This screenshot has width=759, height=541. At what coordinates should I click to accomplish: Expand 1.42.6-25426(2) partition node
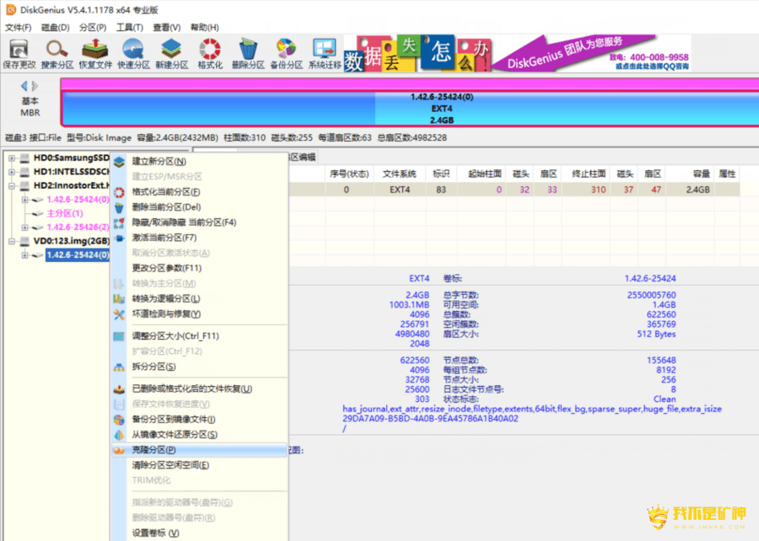[24, 228]
